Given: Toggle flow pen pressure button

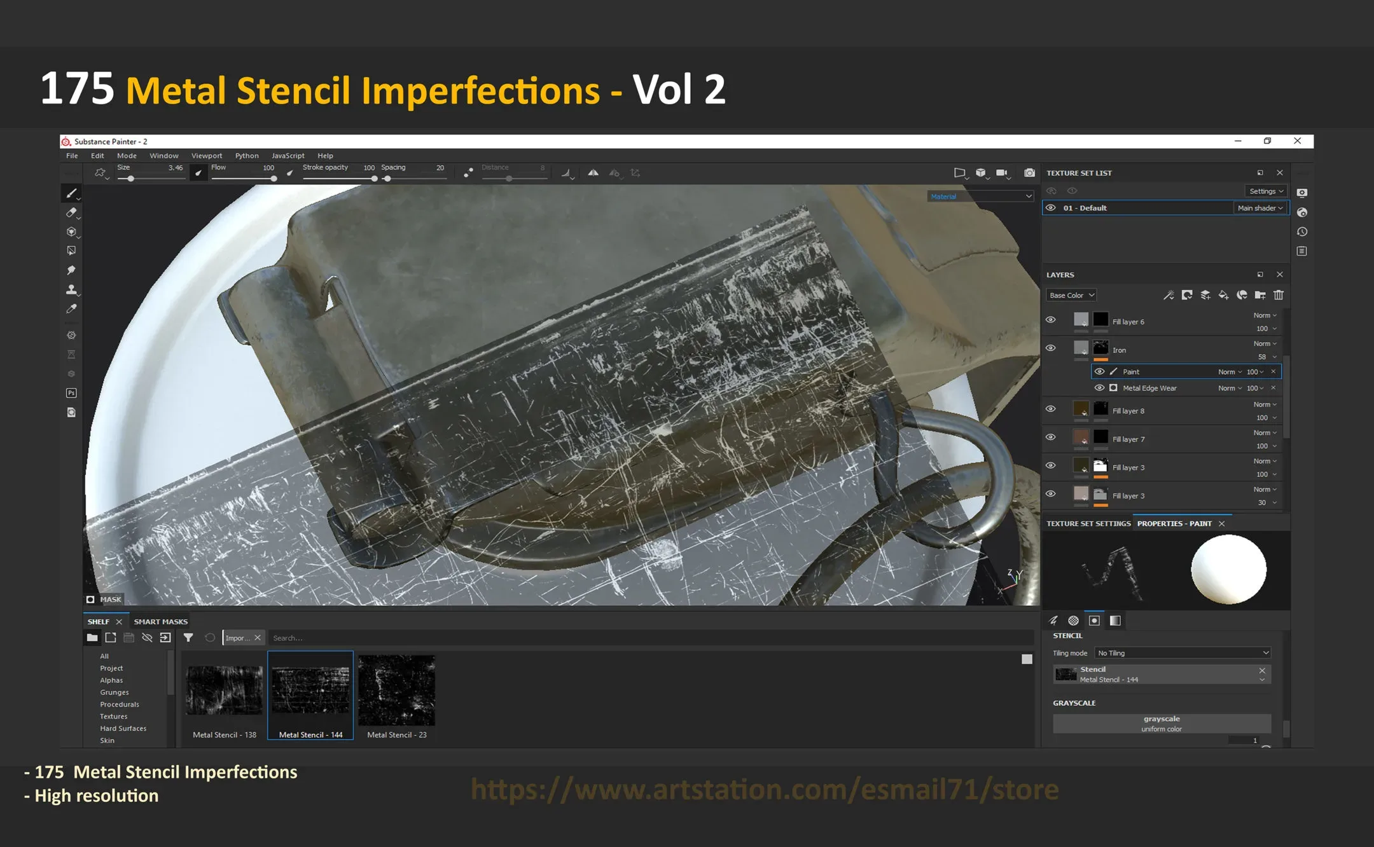Looking at the screenshot, I should click(x=290, y=172).
